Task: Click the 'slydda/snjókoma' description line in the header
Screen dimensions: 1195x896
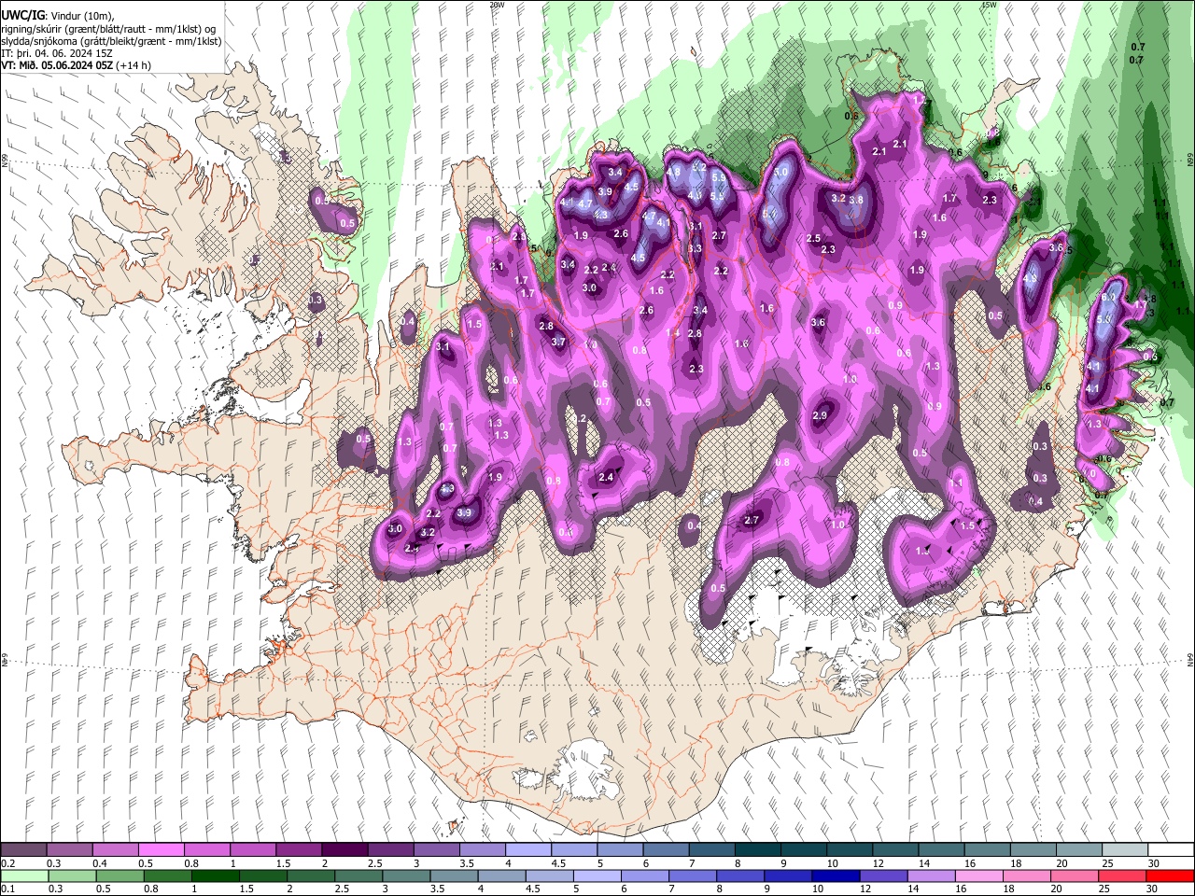Action: pyautogui.click(x=111, y=41)
